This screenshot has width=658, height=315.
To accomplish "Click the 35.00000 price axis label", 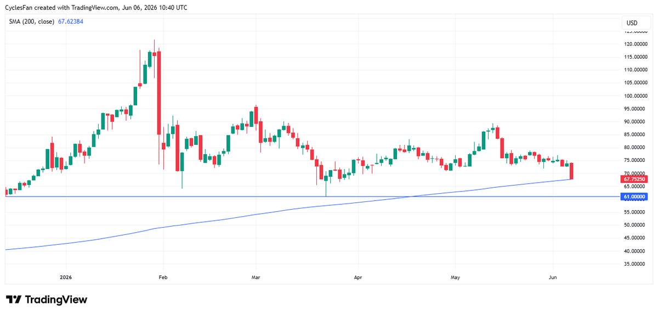I will point(635,264).
